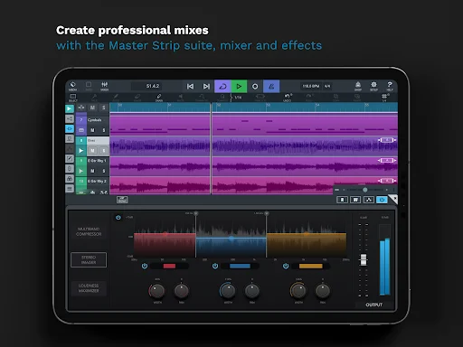Click the Undo arrow icon
463x347 pixels.
[288, 98]
